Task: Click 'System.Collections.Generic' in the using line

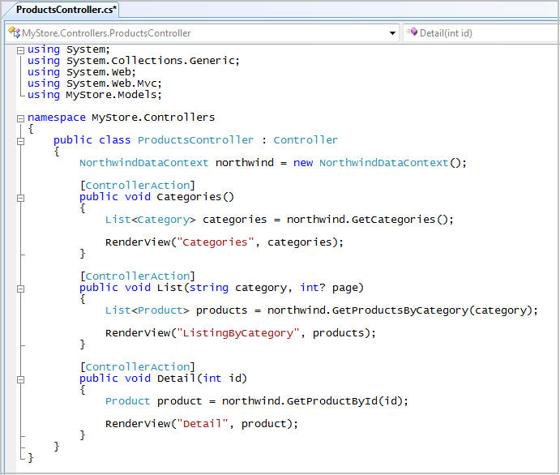Action: [151, 61]
